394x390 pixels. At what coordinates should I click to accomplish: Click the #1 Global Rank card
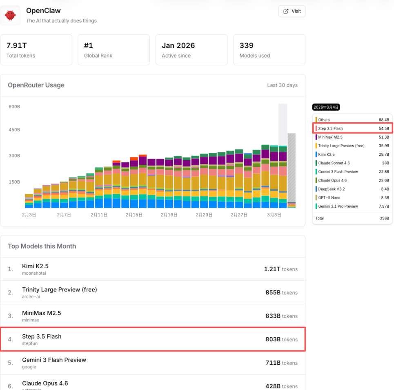pos(114,50)
